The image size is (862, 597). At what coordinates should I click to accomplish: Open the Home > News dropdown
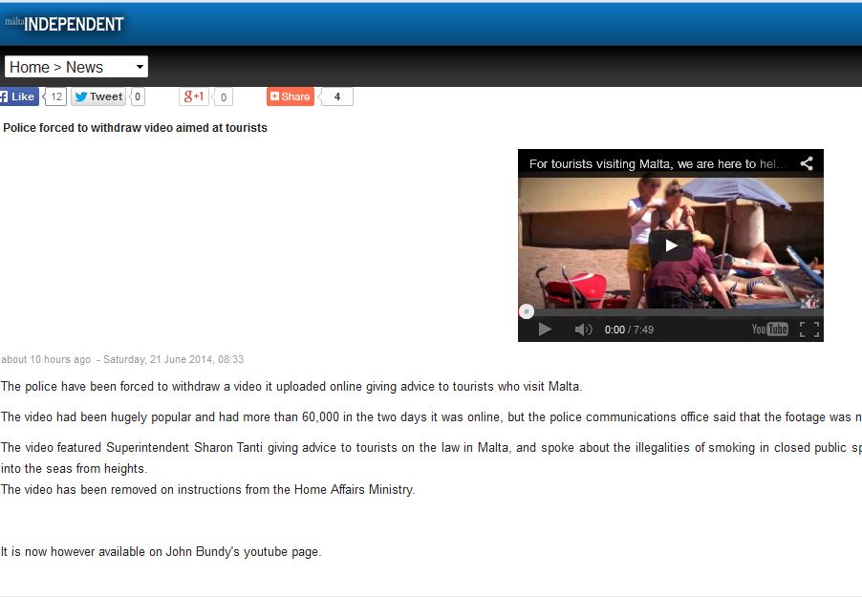(x=76, y=67)
